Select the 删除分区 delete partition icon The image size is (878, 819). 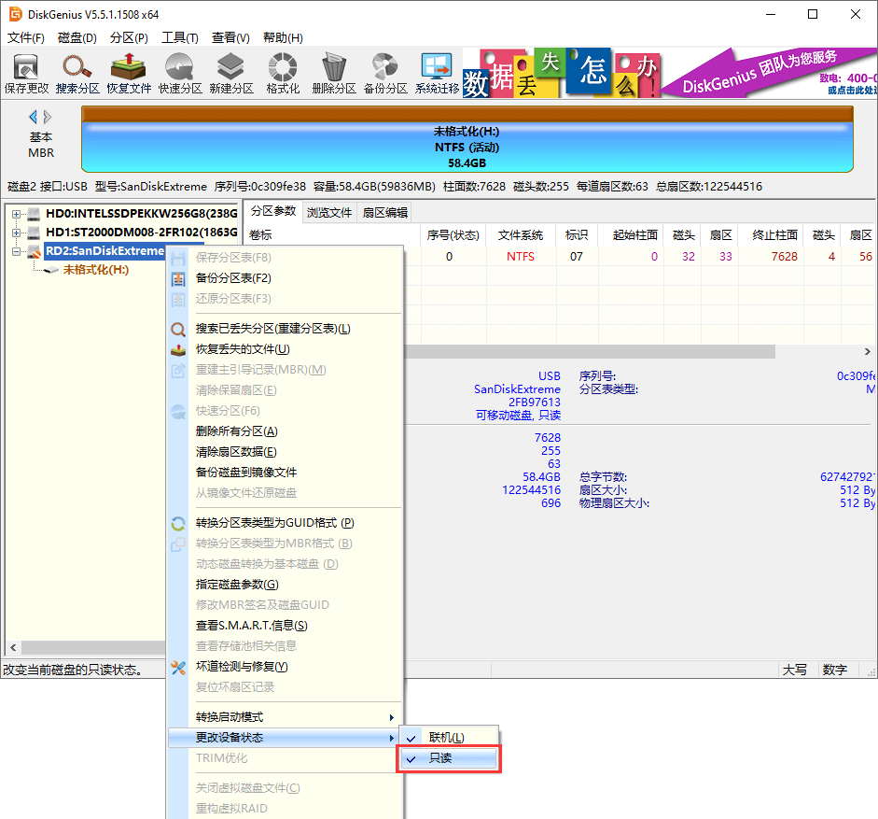point(332,72)
